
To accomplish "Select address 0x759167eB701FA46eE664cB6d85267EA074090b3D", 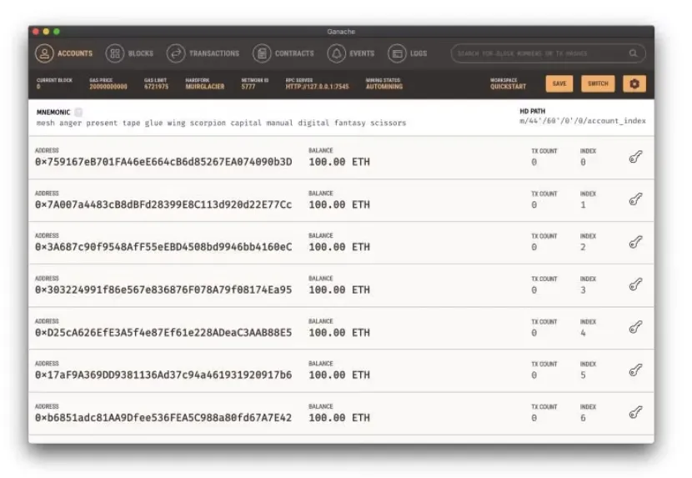I will (x=163, y=162).
